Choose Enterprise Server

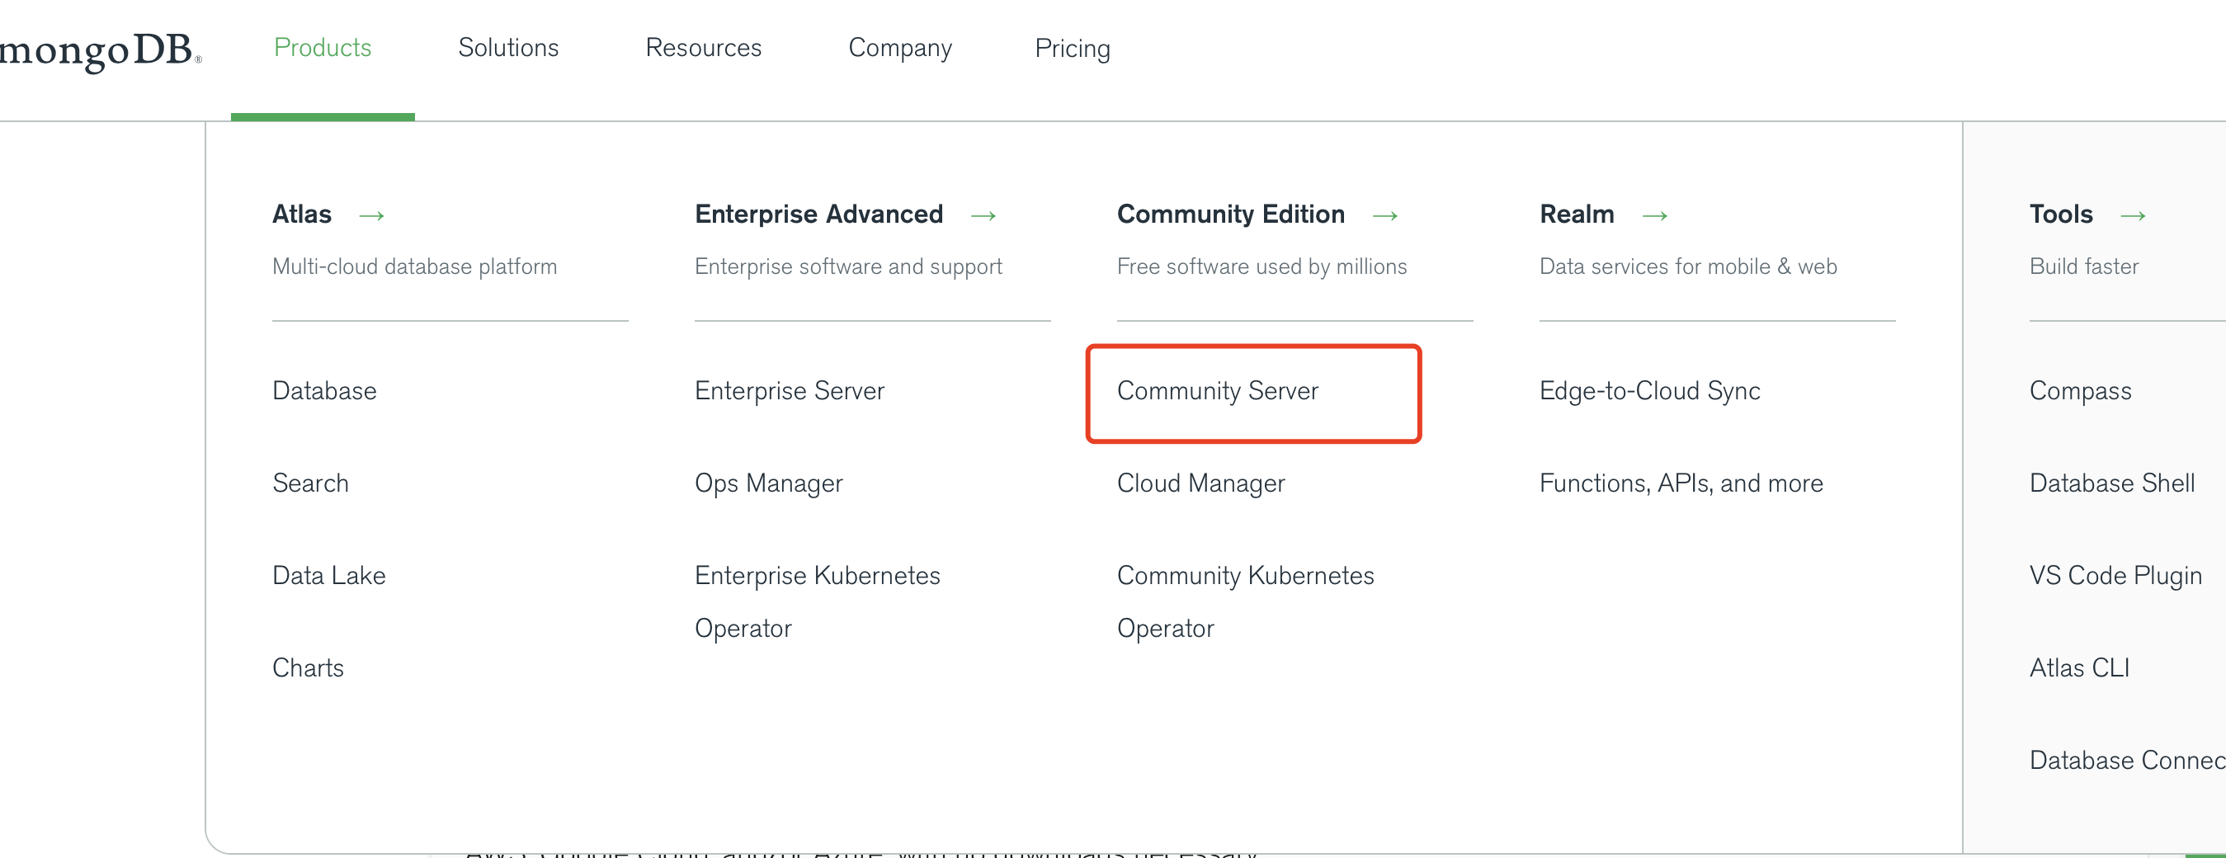coord(789,391)
